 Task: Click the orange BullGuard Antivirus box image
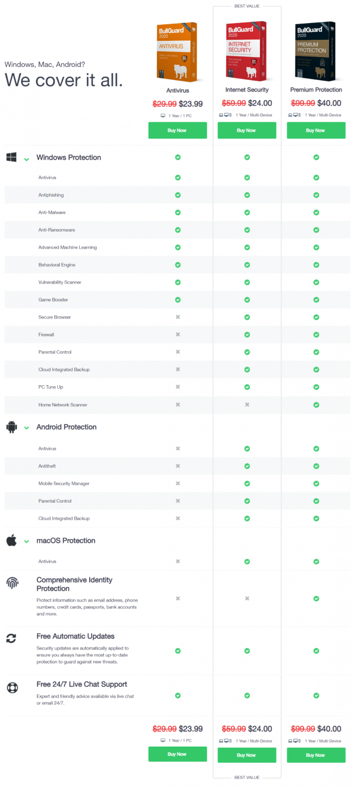pyautogui.click(x=177, y=52)
